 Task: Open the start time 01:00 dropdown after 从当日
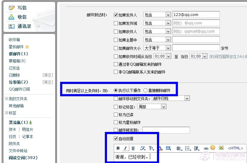click(x=162, y=56)
